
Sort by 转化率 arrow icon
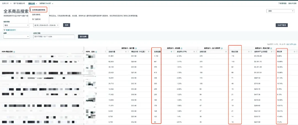[294, 52]
